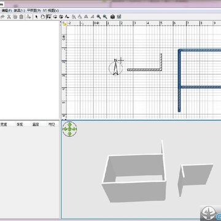
Task: Click the italic text style icon
Action: tap(93, 17)
